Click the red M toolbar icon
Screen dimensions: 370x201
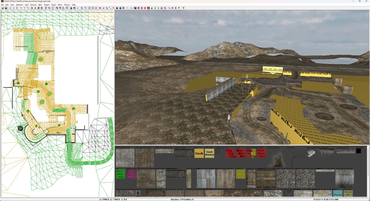click(x=172, y=8)
